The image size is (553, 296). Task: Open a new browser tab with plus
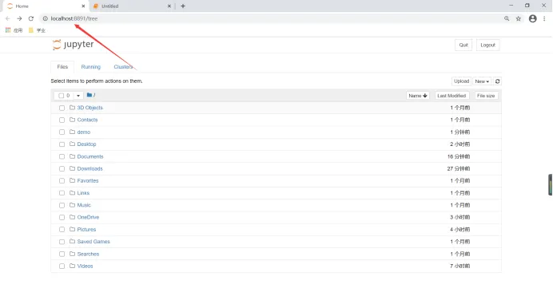tap(183, 6)
